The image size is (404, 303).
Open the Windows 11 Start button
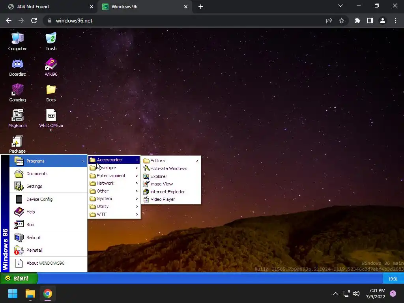point(13,294)
